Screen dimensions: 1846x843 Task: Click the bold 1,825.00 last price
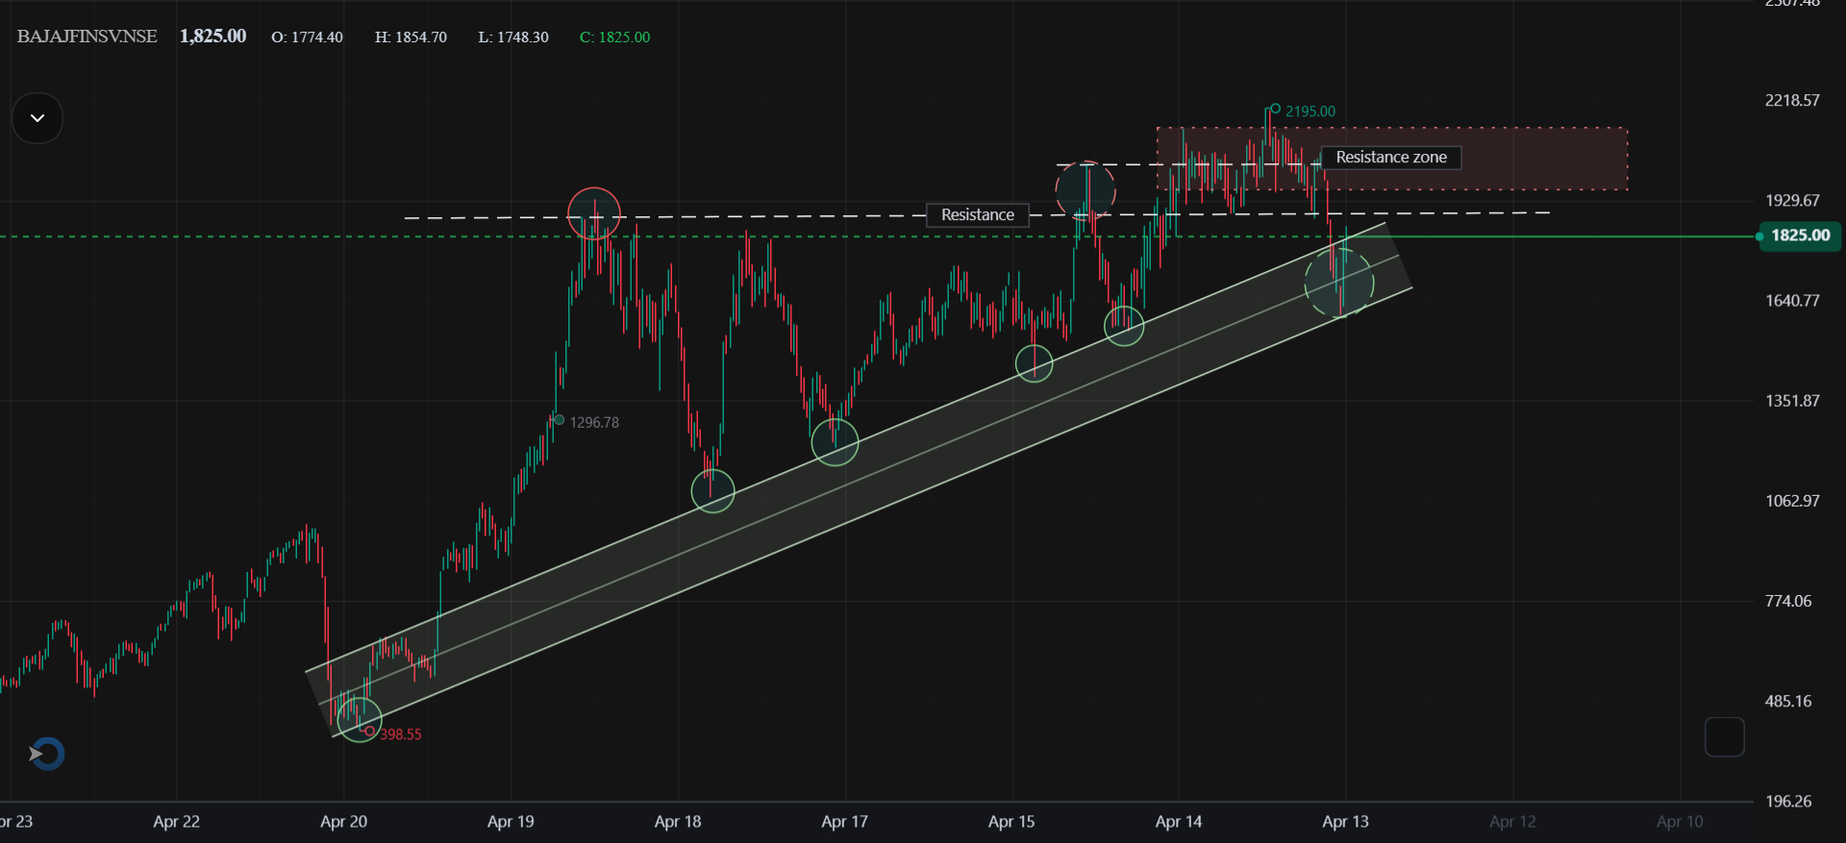click(213, 37)
